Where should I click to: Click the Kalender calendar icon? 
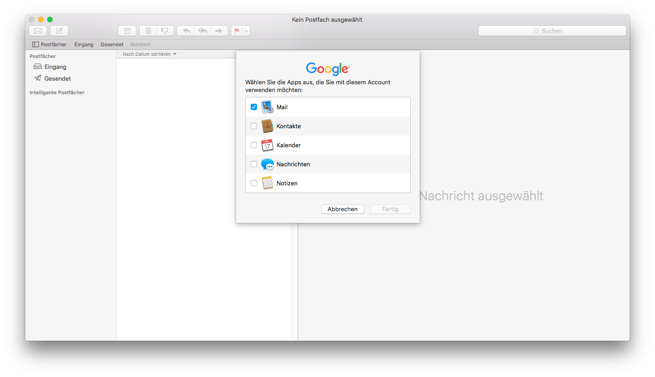pos(267,145)
